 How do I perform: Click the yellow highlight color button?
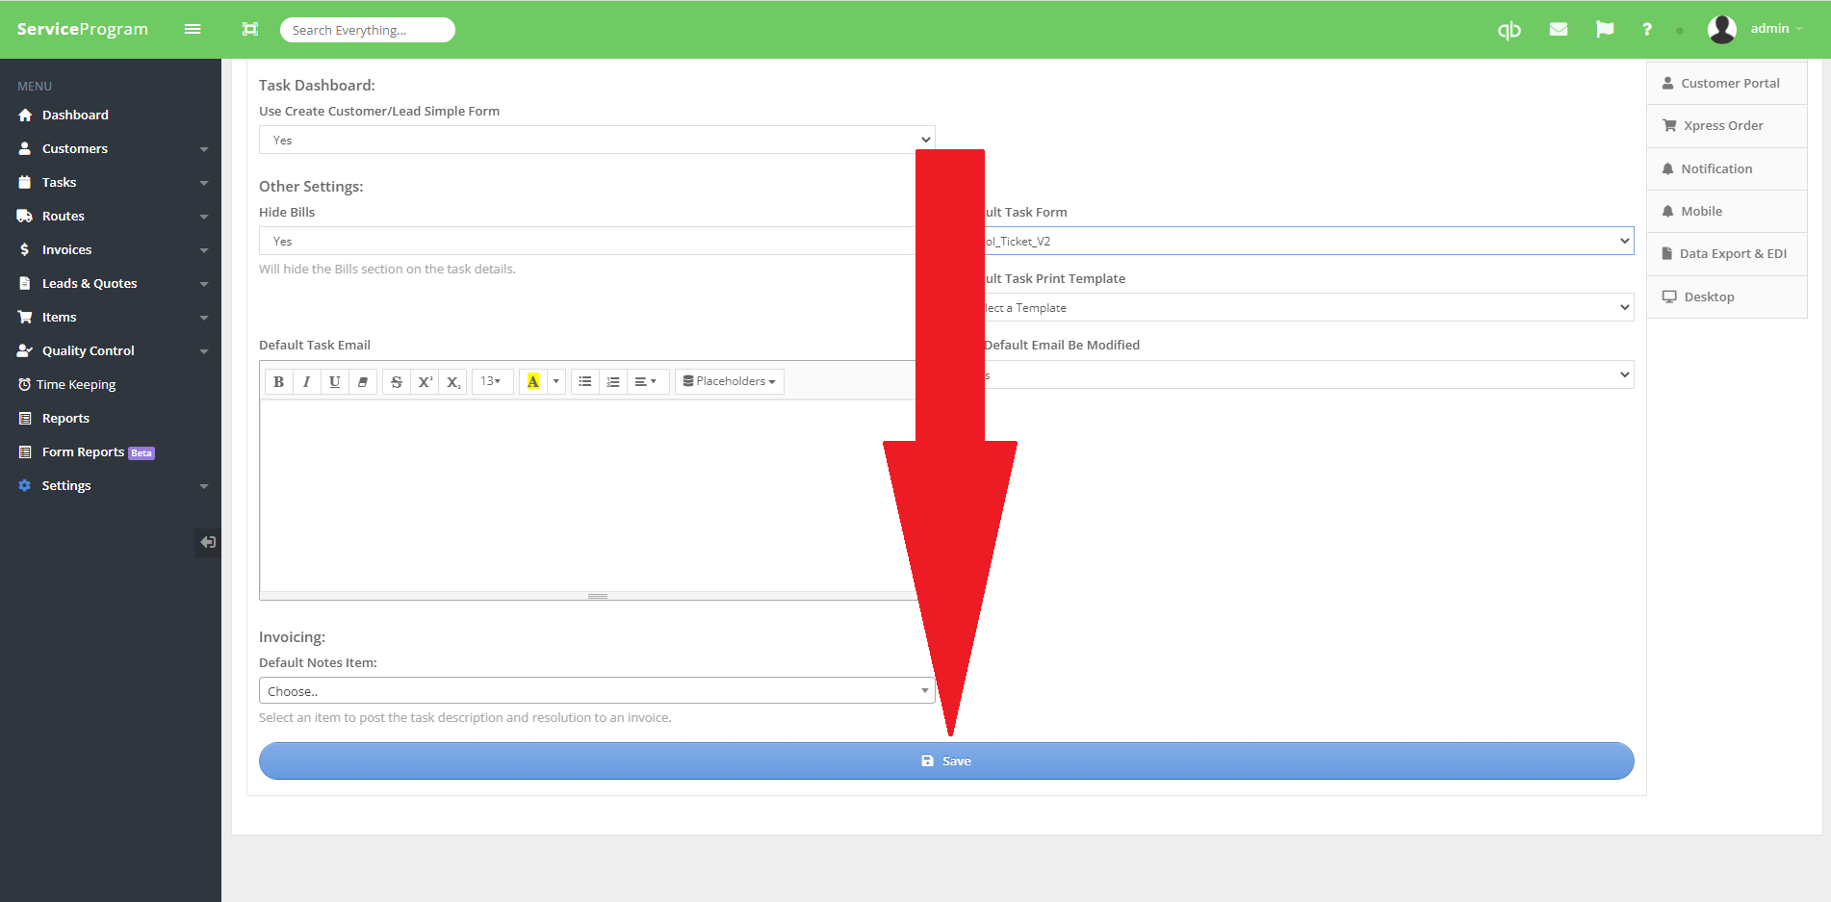[x=532, y=382]
